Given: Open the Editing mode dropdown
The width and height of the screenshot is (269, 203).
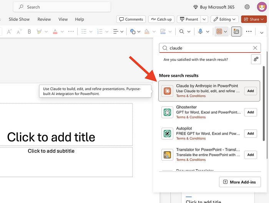Looking at the screenshot, I should (x=224, y=19).
